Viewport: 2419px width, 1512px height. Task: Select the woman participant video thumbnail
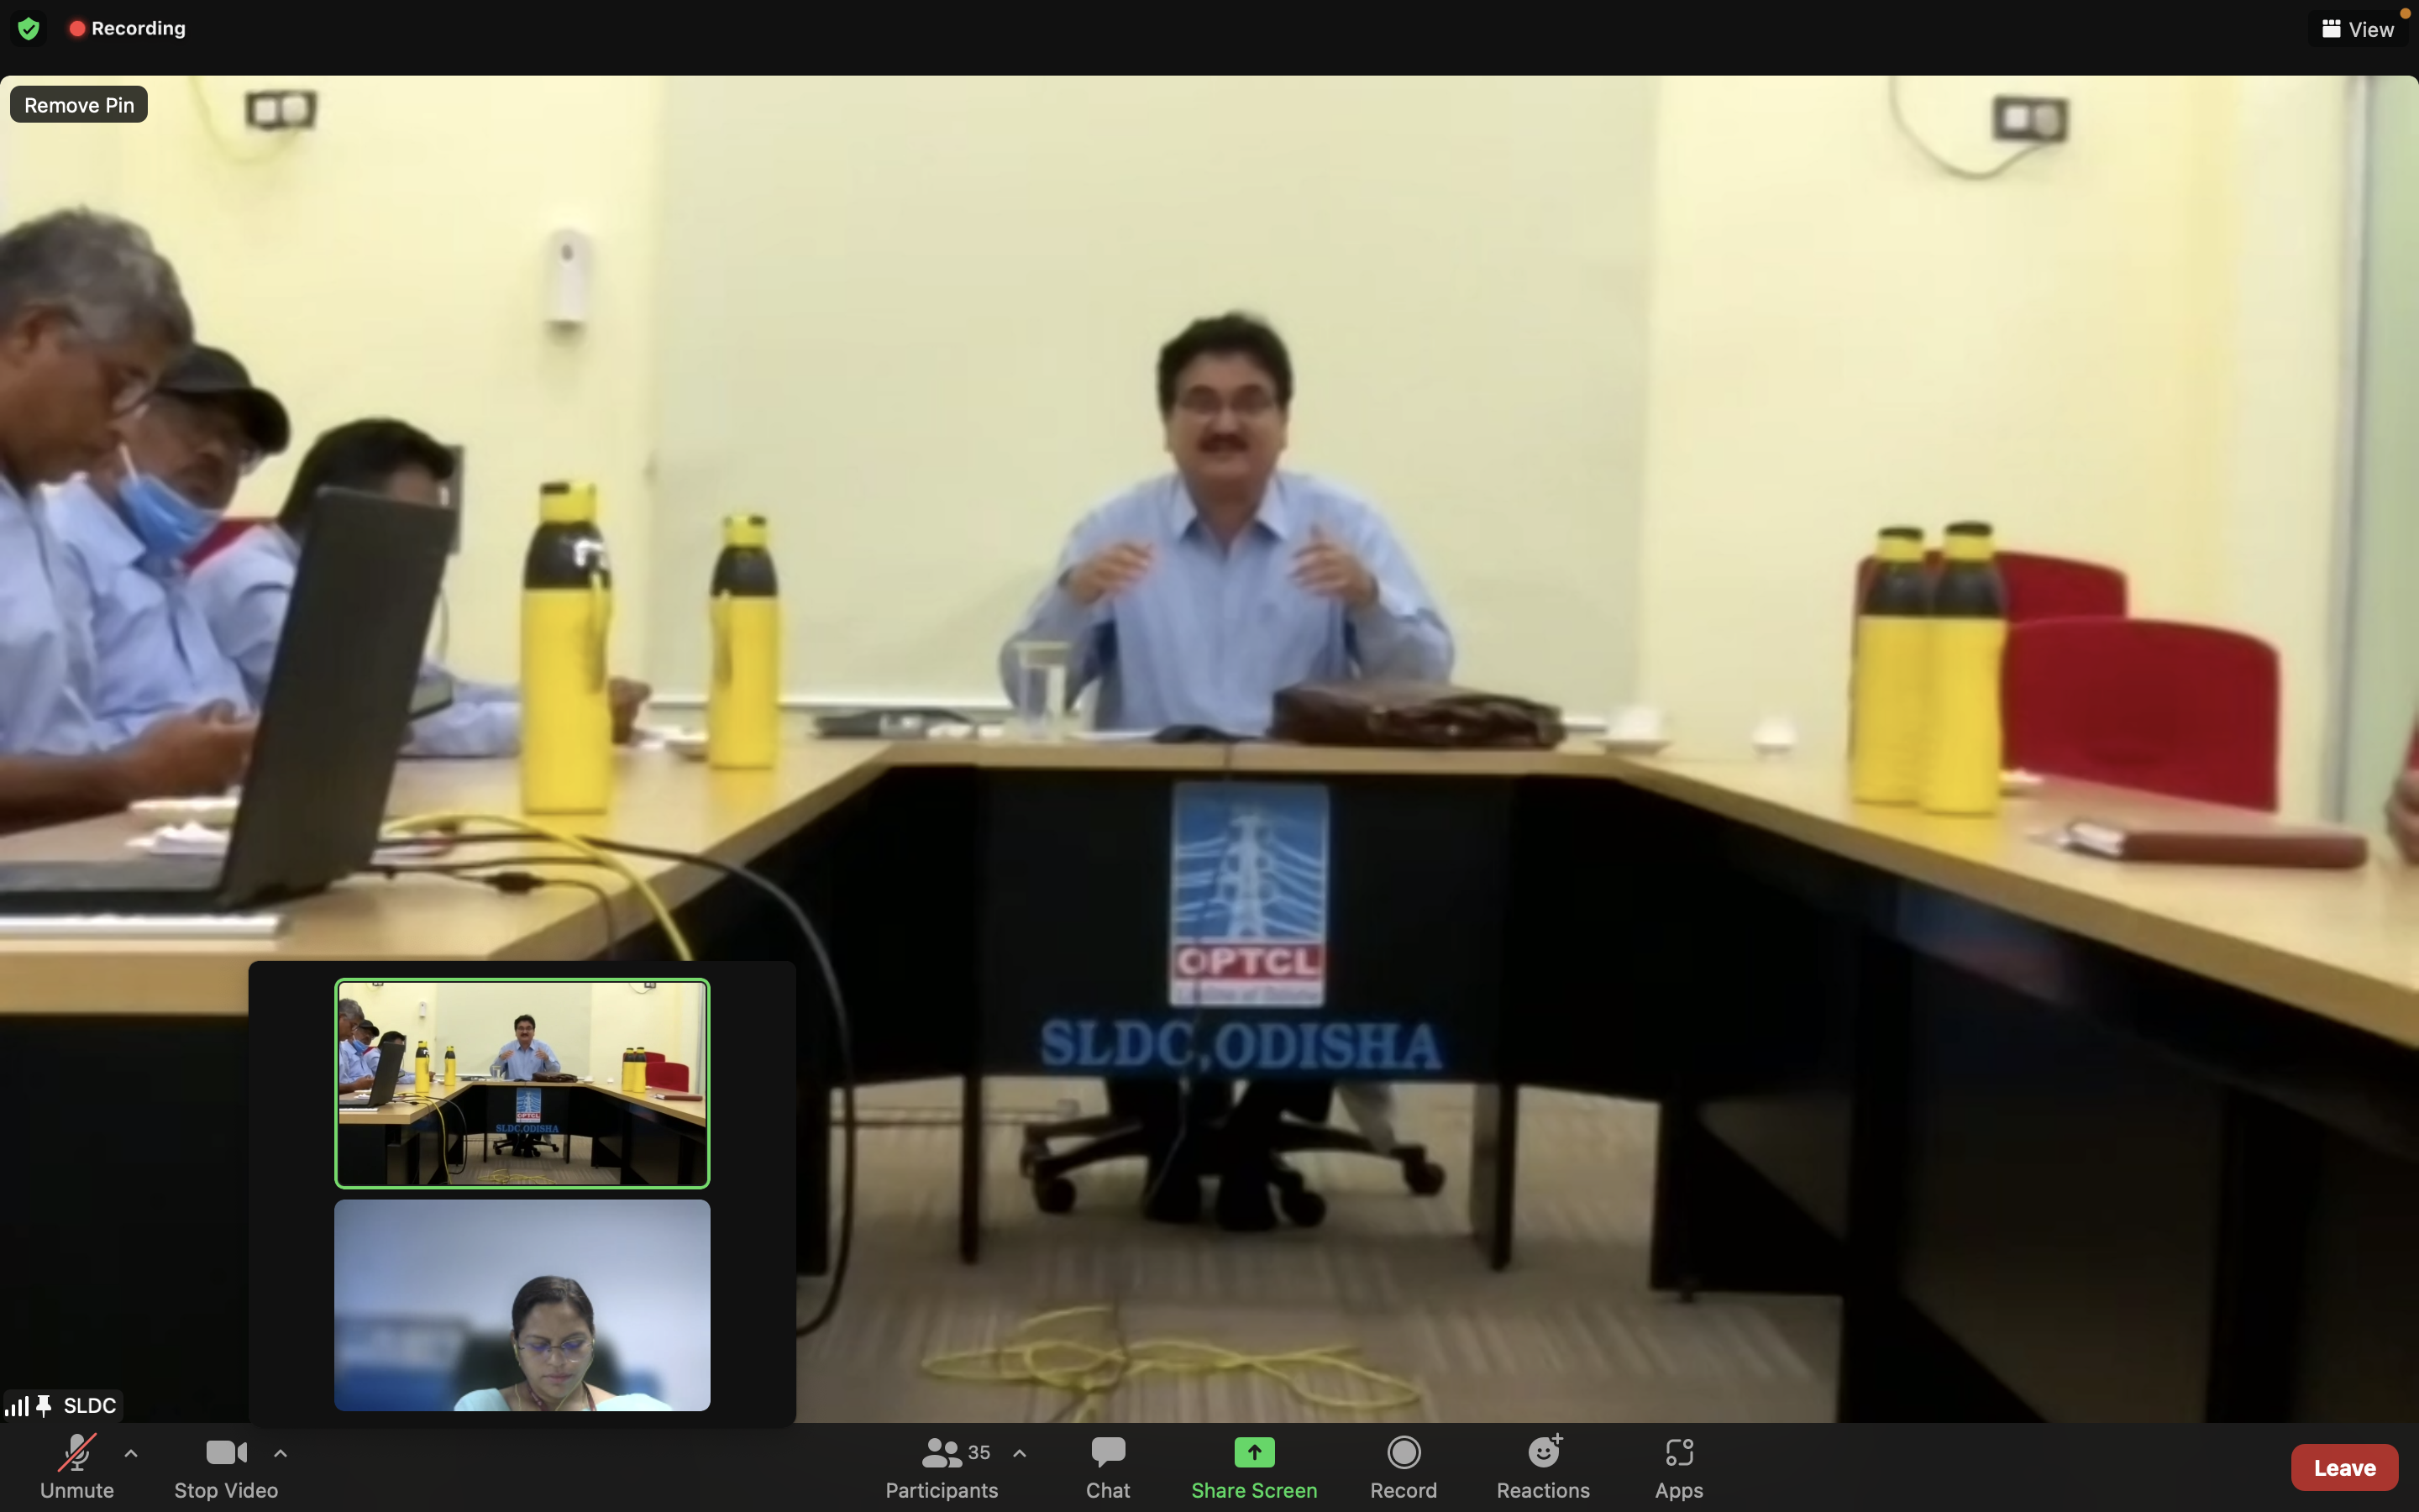click(x=522, y=1305)
